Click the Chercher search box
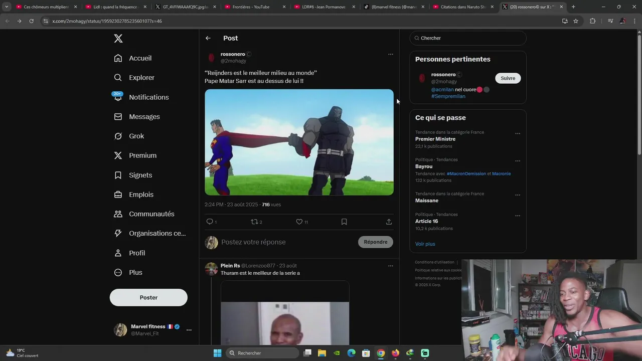Screen dimensions: 642x361 pyautogui.click(x=468, y=38)
